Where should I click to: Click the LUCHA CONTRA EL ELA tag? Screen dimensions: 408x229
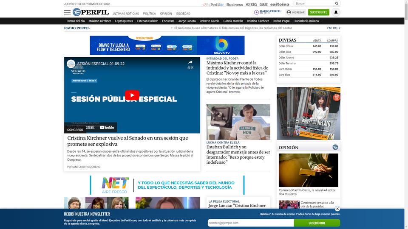click(x=223, y=142)
